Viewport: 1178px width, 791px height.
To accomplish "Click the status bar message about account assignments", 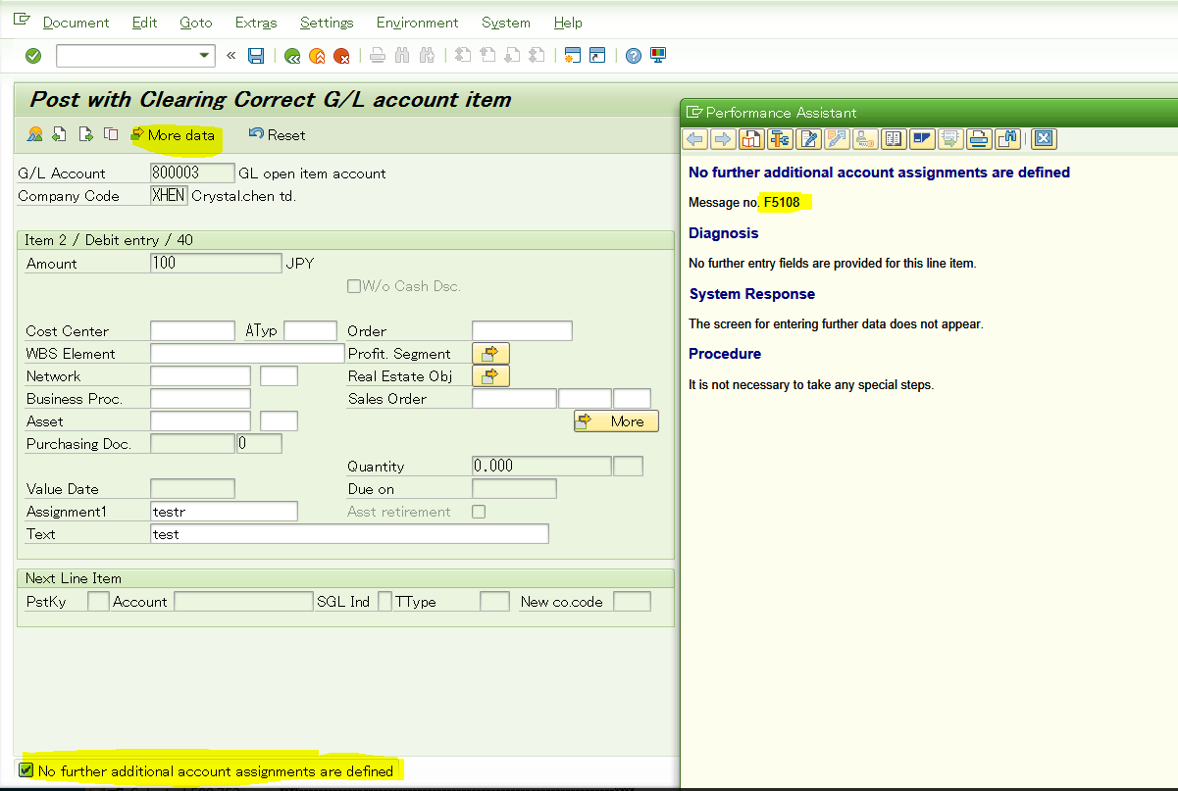I will pos(216,771).
